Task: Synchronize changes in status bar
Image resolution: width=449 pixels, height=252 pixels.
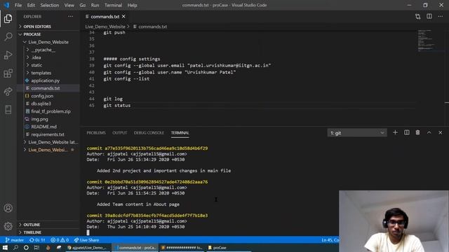Action: pos(37,240)
